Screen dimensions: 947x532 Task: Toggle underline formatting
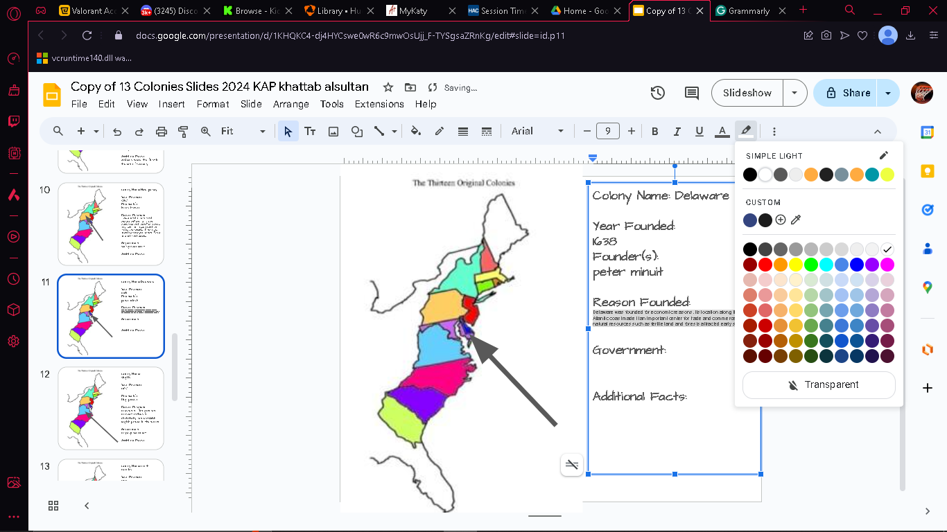pyautogui.click(x=700, y=131)
